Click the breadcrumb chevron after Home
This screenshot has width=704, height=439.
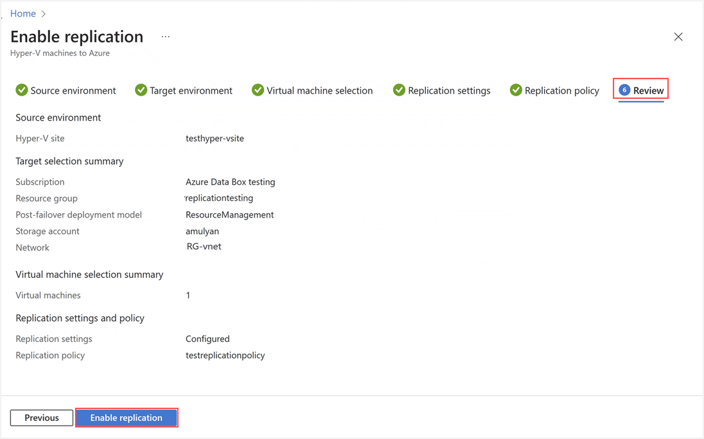(44, 13)
